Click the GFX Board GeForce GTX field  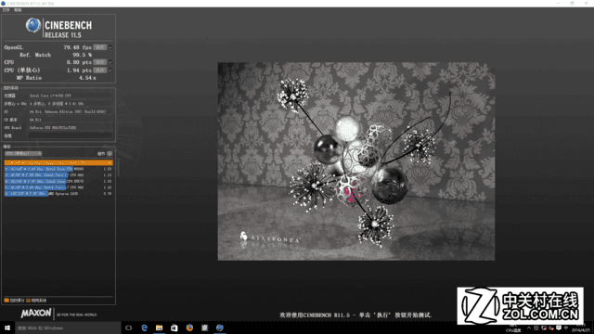pos(71,128)
